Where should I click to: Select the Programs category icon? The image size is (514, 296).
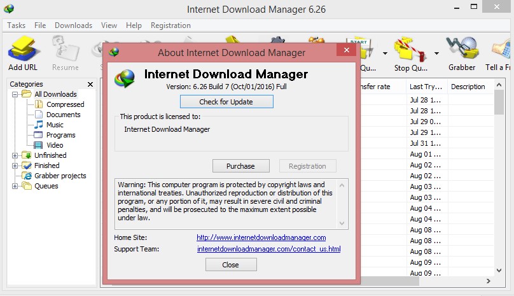click(x=39, y=135)
